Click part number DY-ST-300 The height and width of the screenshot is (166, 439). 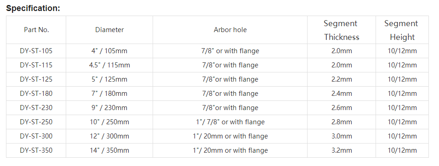[x=36, y=136]
